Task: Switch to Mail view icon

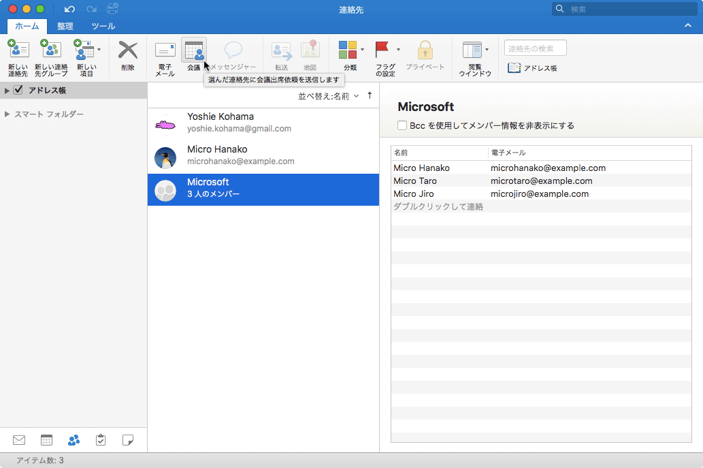Action: [19, 440]
